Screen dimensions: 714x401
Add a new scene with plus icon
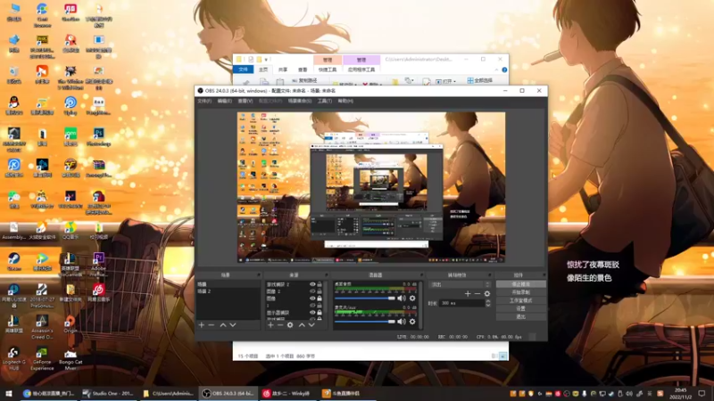[x=202, y=325]
